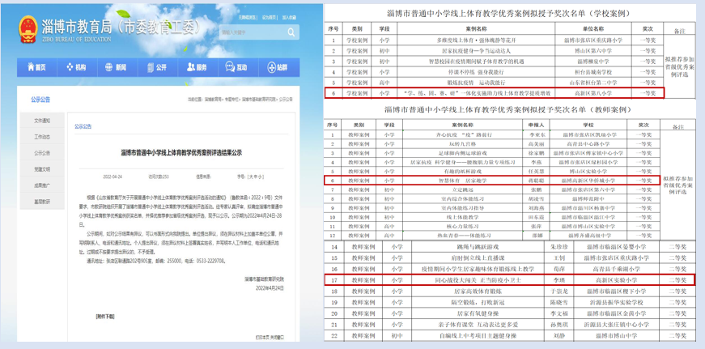The height and width of the screenshot is (349, 705).
Task: Click the search magnifier icon
Action: point(292,33)
